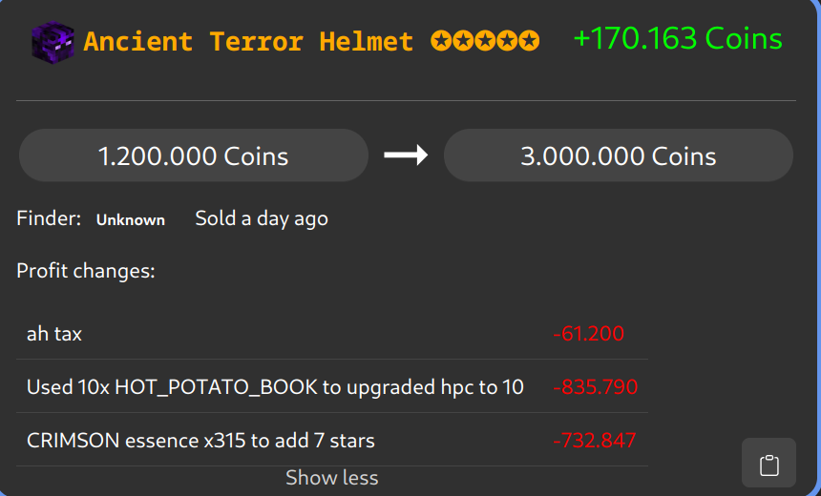Screen dimensions: 821x496
Task: Click the white arrow between the prices
Action: point(406,155)
